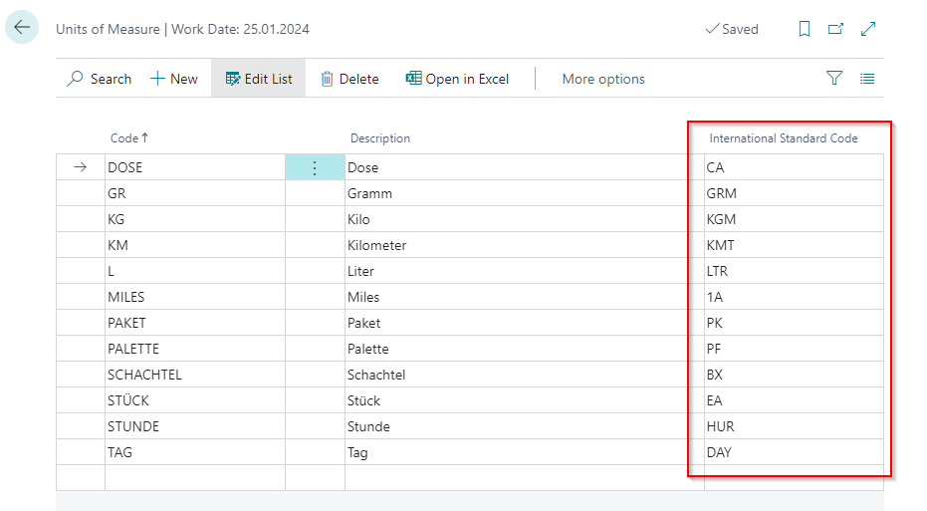927x511 pixels.
Task: Open the DOSE row three-dot menu
Action: (315, 168)
